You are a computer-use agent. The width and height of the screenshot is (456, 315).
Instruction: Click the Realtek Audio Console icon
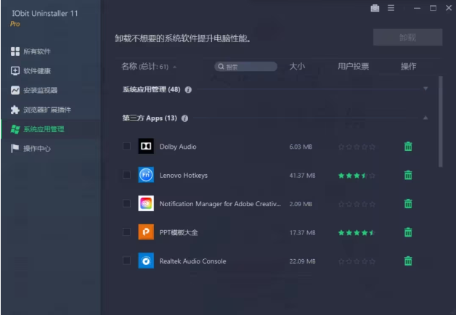[146, 261]
